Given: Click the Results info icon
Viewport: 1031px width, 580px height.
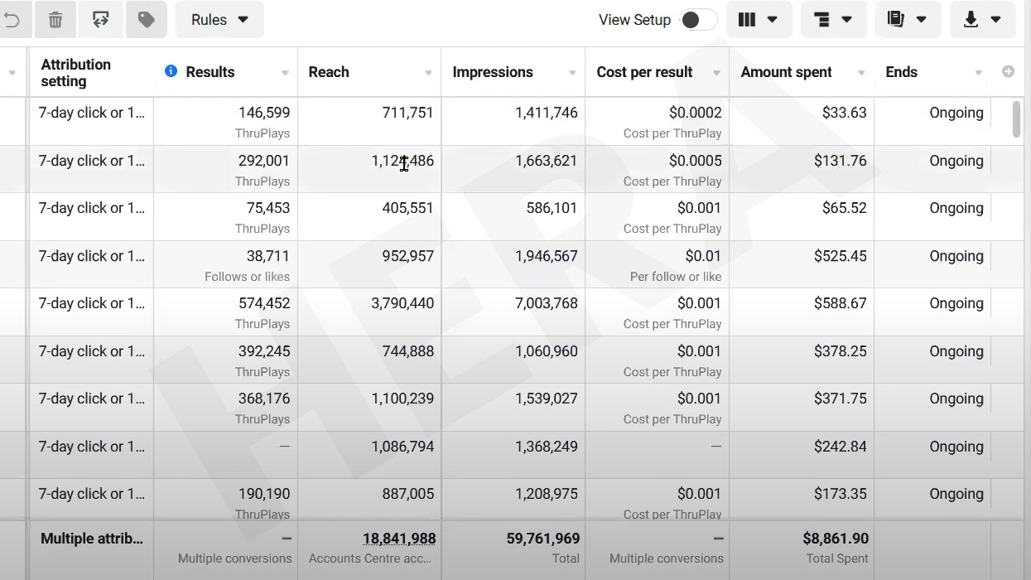Looking at the screenshot, I should pyautogui.click(x=171, y=71).
